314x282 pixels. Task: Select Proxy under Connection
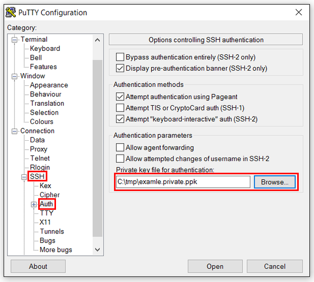pyautogui.click(x=39, y=149)
